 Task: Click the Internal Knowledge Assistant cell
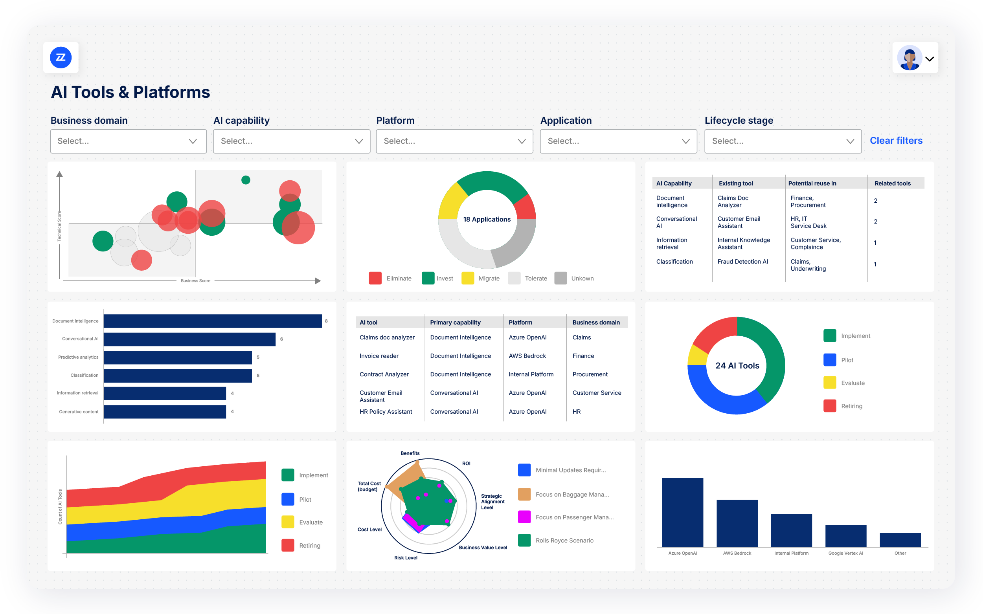point(743,243)
